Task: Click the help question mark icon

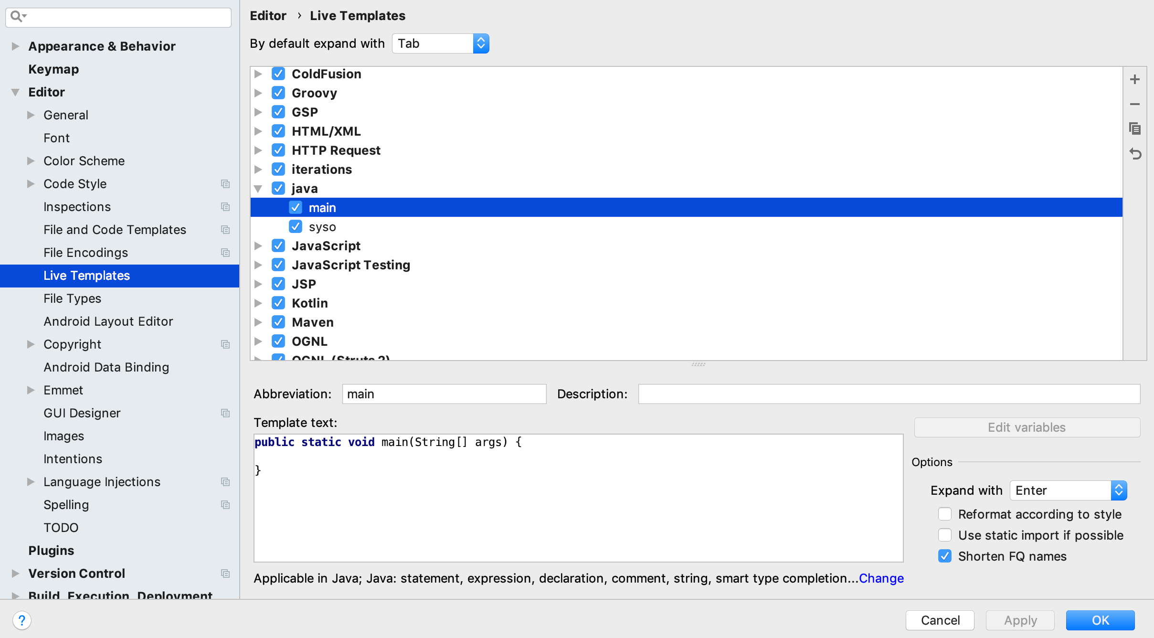Action: click(x=22, y=620)
